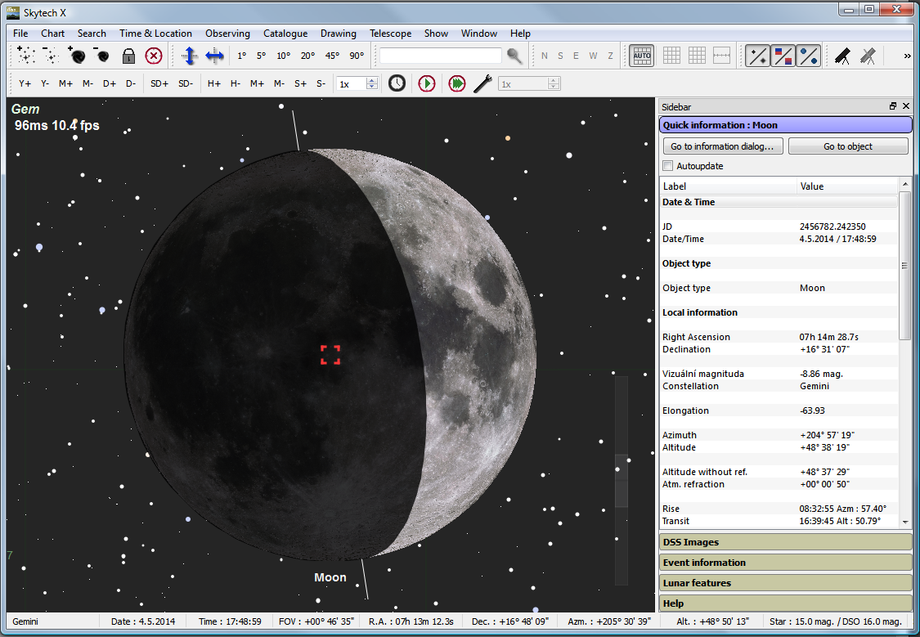Click the sidebar vertical scrollbar
This screenshot has width=920, height=637.
tap(904, 266)
